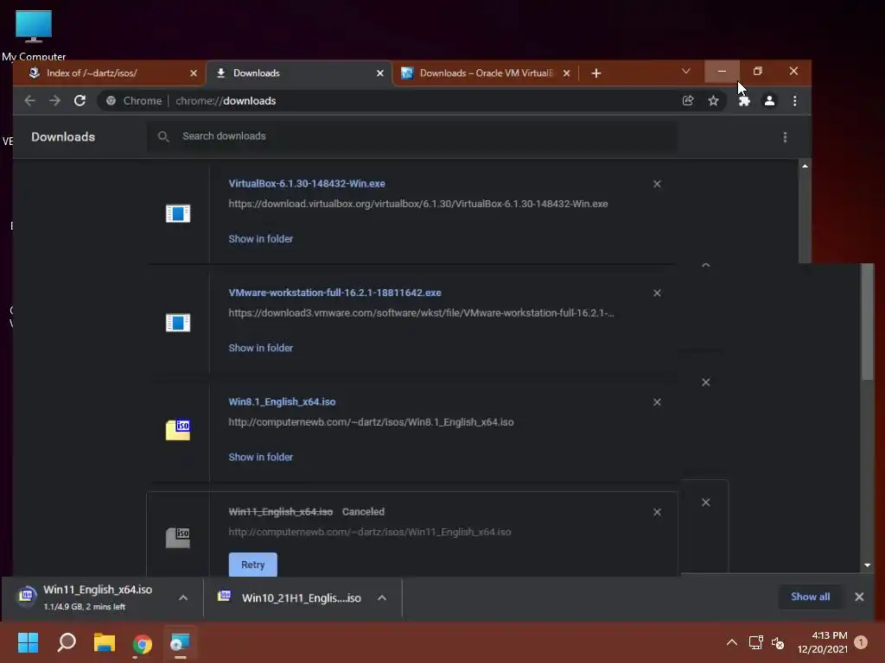Click the background window's scrollbar thumb
This screenshot has height=663, width=885.
pyautogui.click(x=868, y=321)
